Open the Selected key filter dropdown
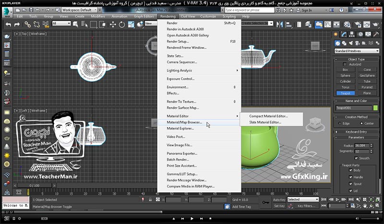 coord(303,200)
